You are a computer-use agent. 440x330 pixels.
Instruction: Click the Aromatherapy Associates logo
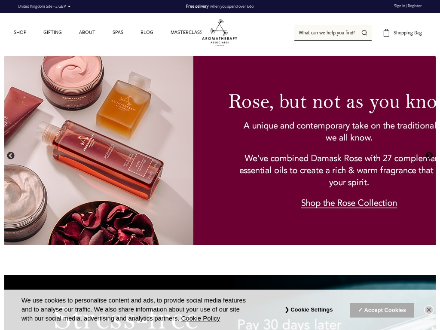click(x=220, y=33)
